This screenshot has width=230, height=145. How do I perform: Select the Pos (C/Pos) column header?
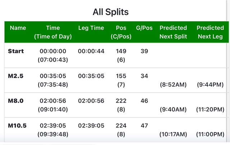[x=121, y=32]
